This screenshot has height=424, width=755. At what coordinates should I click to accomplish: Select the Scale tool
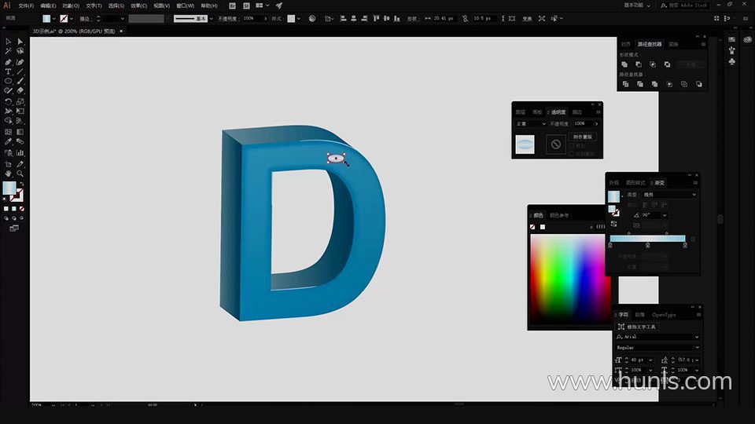pyautogui.click(x=20, y=101)
